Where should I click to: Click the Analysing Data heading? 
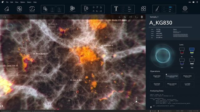[x=157, y=91]
